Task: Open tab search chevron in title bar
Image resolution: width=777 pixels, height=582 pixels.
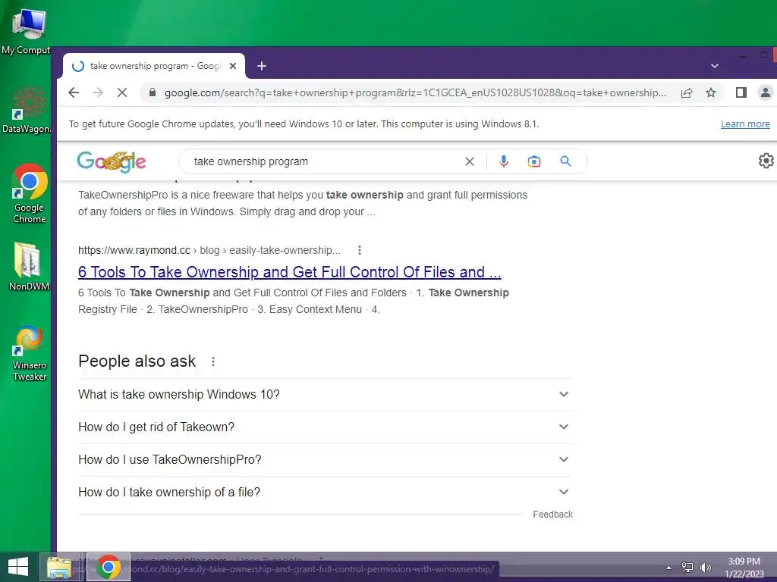Action: (x=715, y=66)
